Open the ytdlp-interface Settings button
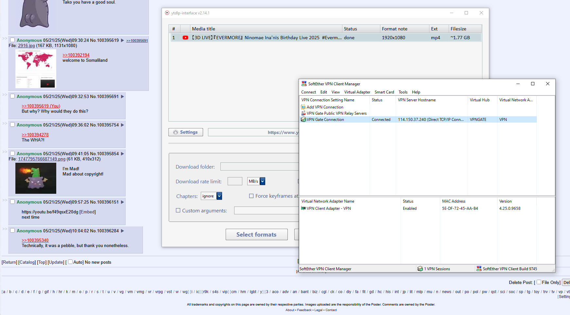 click(x=185, y=132)
